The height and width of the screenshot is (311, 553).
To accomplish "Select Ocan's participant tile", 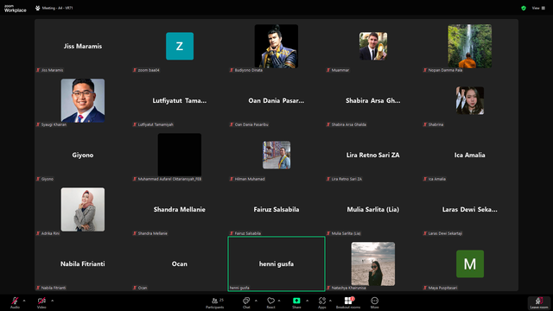I will point(180,263).
